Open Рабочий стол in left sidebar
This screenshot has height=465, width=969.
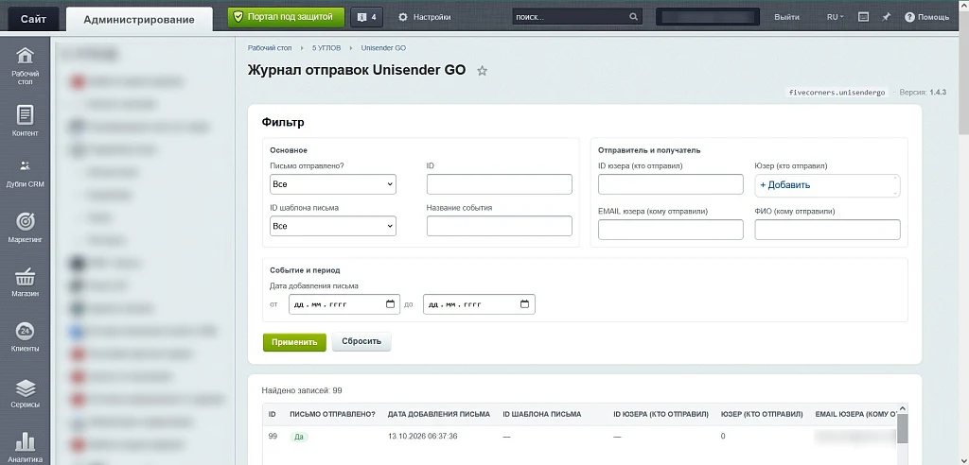click(x=25, y=65)
